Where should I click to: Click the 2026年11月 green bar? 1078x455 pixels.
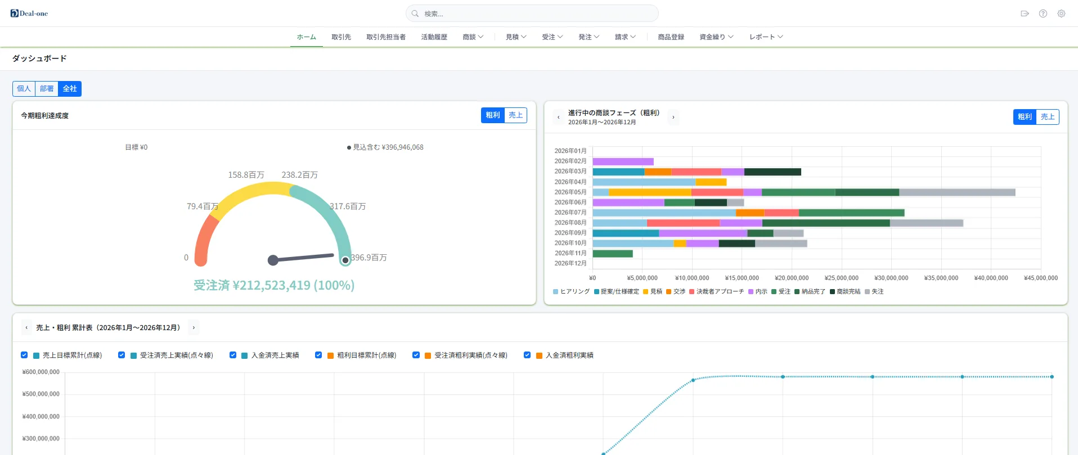[613, 254]
